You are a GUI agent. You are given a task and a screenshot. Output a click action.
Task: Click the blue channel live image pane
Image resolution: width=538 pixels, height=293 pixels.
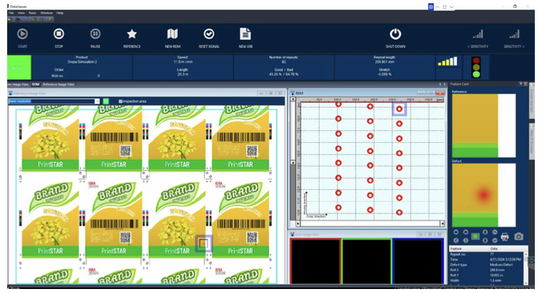pos(418,262)
